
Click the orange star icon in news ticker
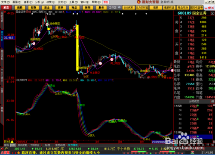click(x=18, y=153)
